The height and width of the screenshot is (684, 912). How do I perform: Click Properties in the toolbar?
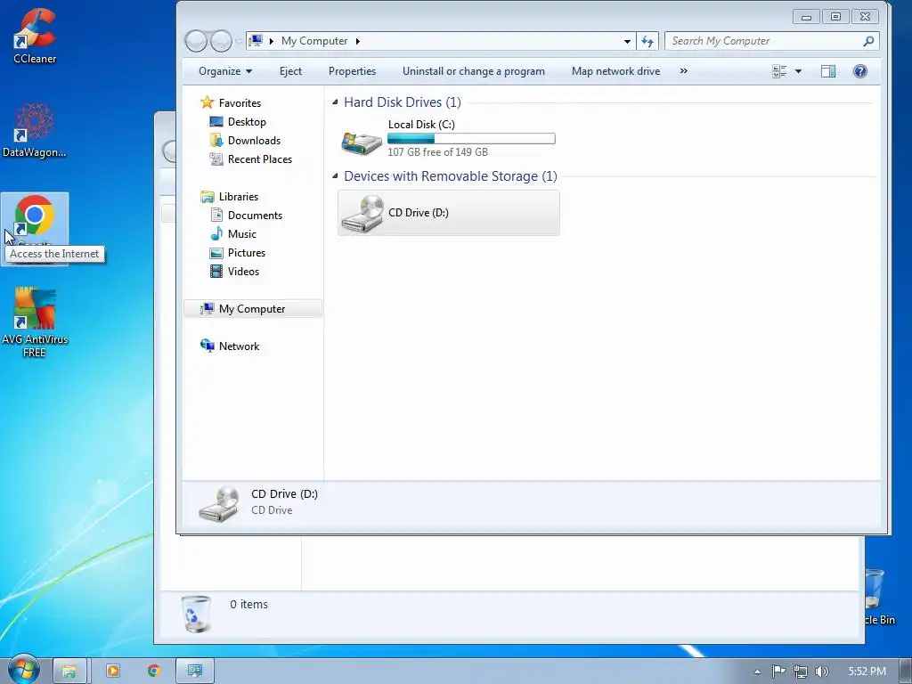(x=352, y=71)
